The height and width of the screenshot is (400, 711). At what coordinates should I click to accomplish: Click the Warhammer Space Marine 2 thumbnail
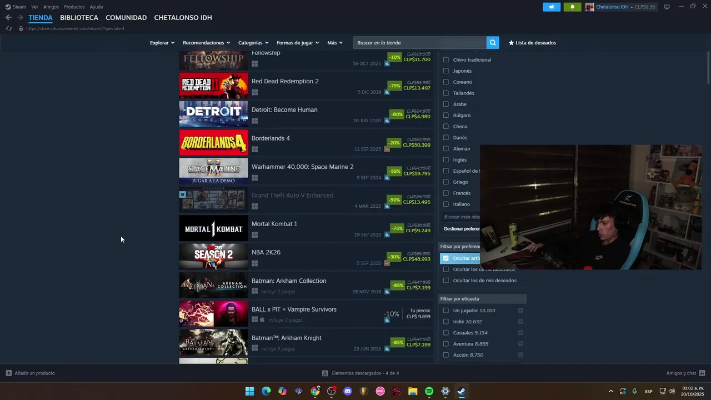pos(213,171)
